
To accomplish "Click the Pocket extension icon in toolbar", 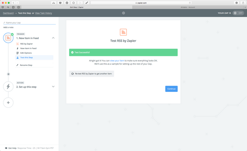I will 60,3.
